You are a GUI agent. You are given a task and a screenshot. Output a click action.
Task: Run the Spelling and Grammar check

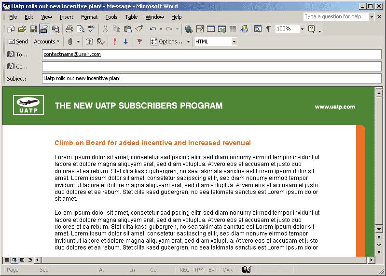[91, 29]
